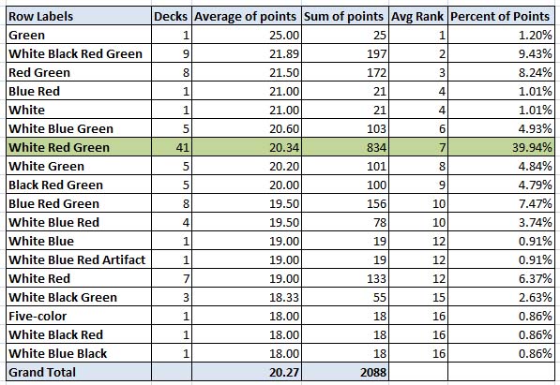Select the Grand Total label cell

point(79,372)
